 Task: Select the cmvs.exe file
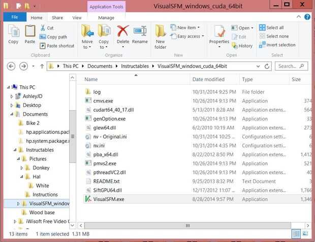coord(103,101)
